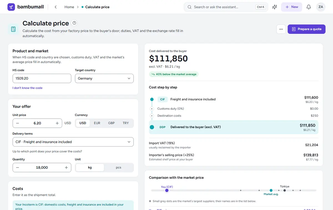Open the Delivery terms dropdown
Image resolution: width=333 pixels, height=210 pixels.
coord(73,142)
